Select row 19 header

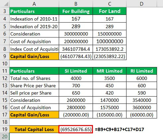point(5,129)
